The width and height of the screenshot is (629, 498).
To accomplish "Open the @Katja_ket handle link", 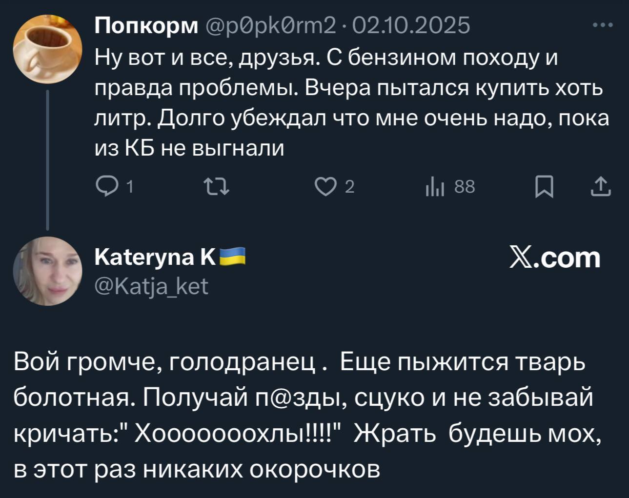I will coord(151,286).
